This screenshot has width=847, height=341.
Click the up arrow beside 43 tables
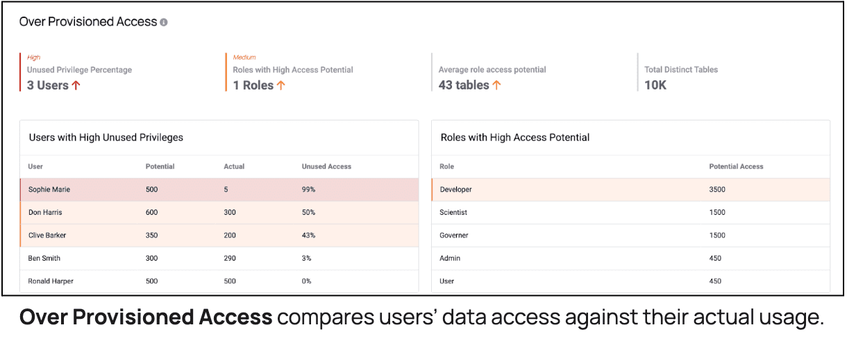pyautogui.click(x=496, y=85)
